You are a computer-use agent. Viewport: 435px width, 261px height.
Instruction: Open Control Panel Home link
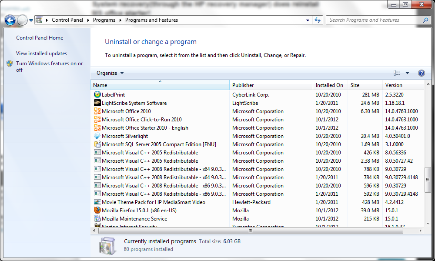click(x=40, y=38)
